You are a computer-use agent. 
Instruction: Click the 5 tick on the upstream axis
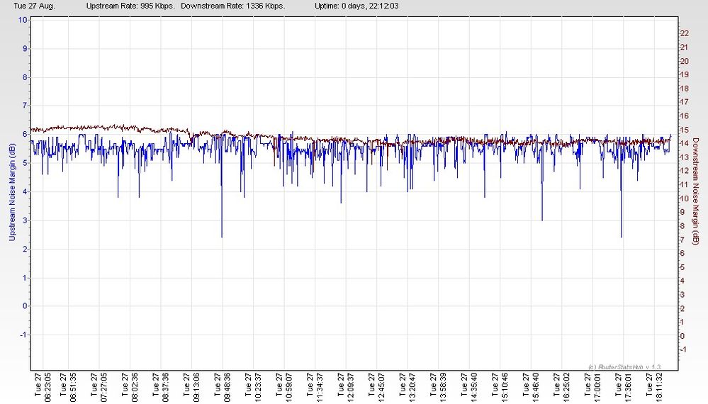(x=25, y=163)
